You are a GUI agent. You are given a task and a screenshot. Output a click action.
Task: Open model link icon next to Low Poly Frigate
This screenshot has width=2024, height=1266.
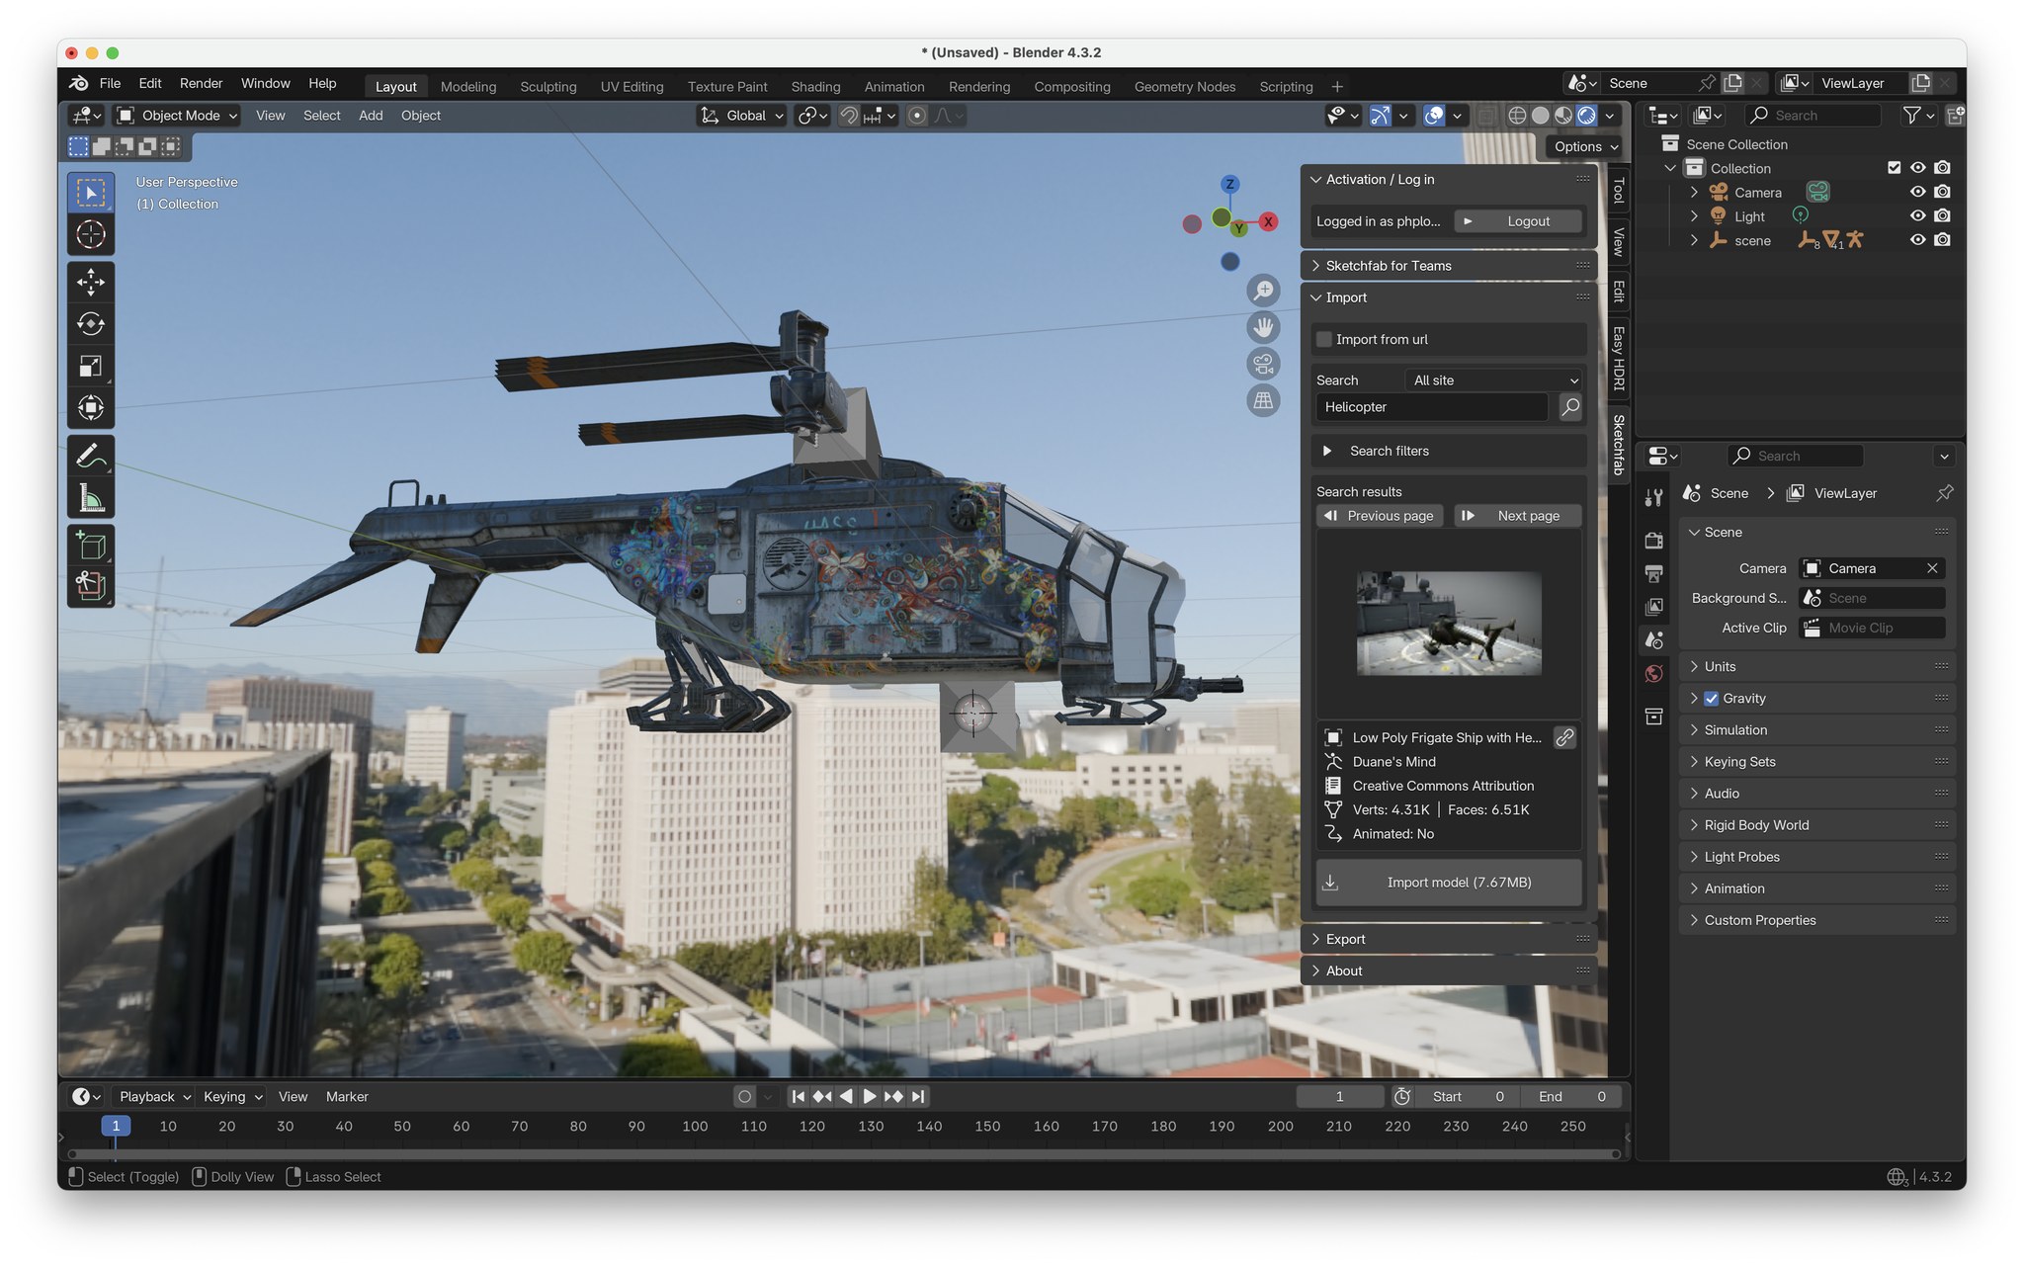1564,737
